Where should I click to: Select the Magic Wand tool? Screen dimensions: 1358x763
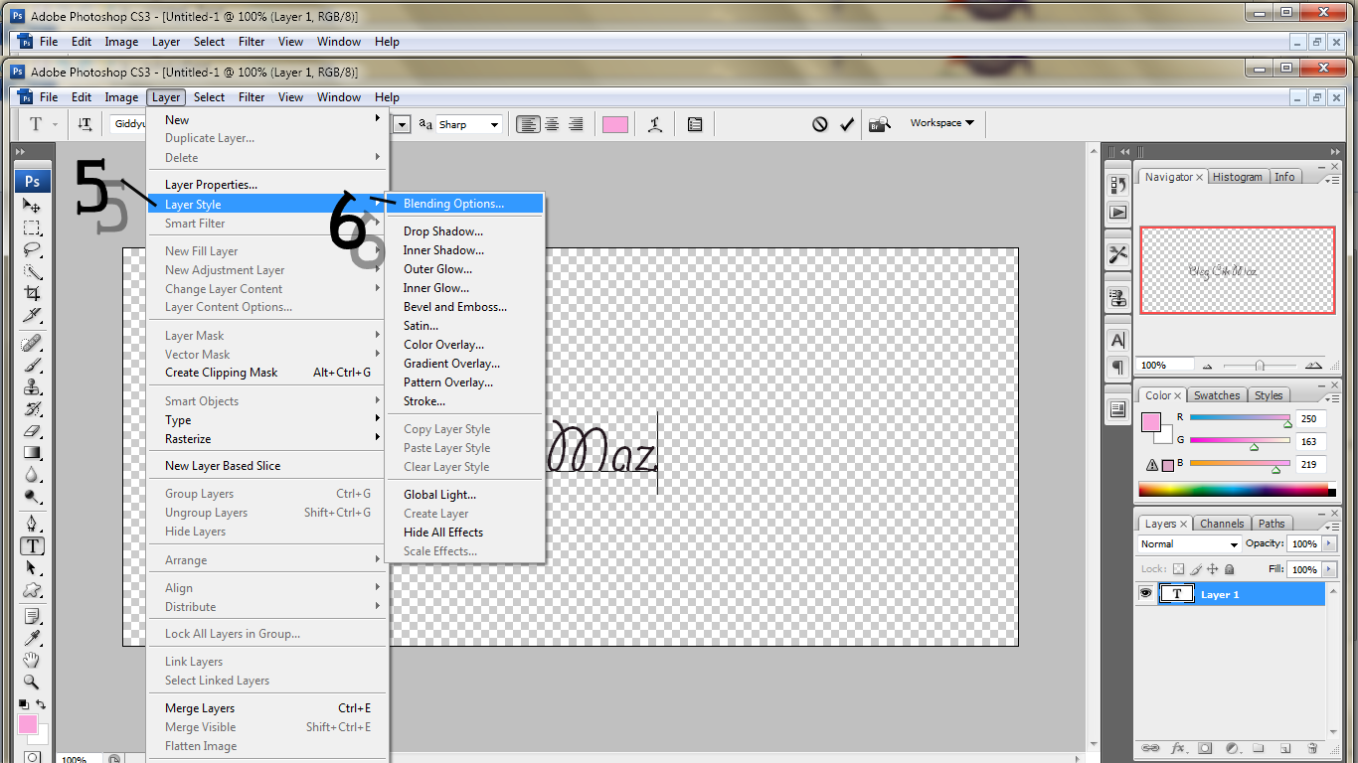point(32,271)
